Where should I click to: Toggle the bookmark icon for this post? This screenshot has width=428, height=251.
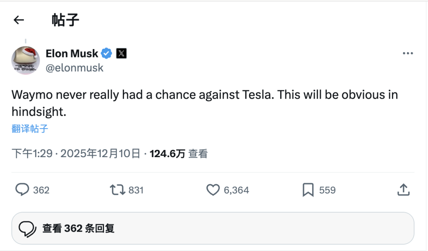(308, 190)
